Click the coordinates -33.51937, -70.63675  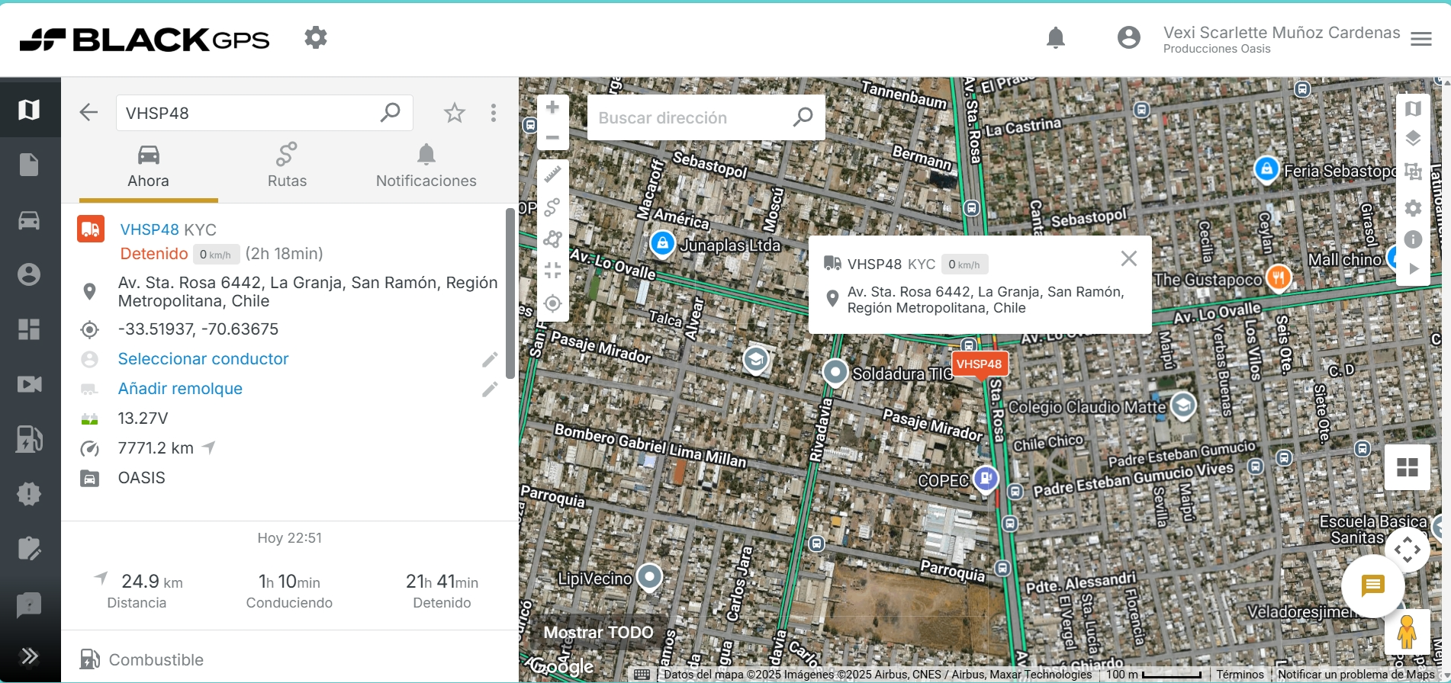click(x=198, y=329)
